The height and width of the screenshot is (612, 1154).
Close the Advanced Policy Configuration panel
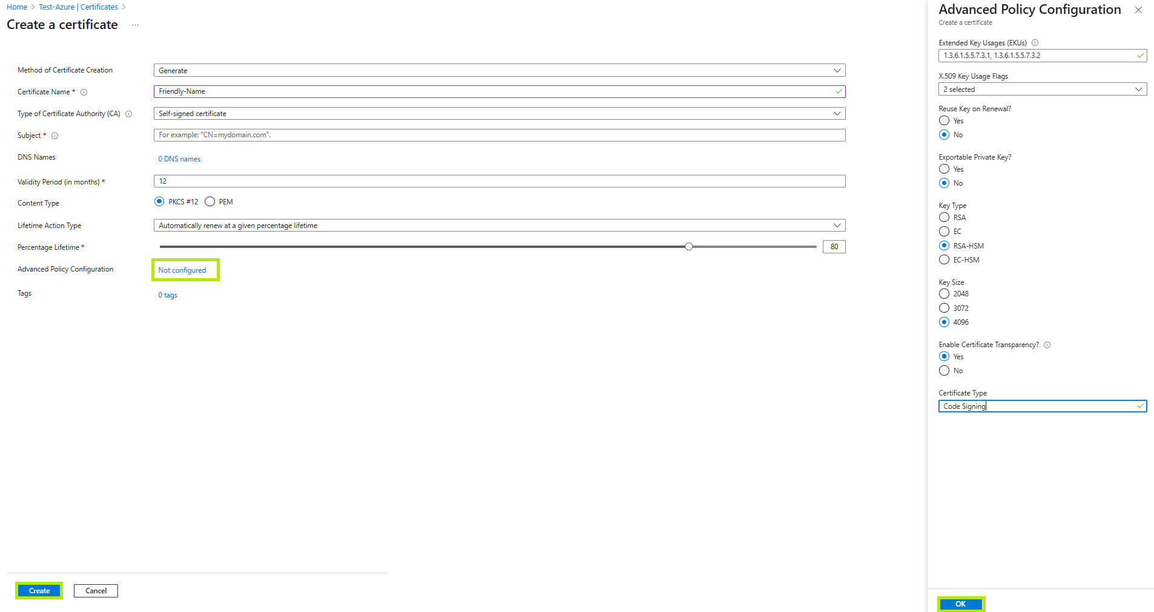(x=1138, y=10)
